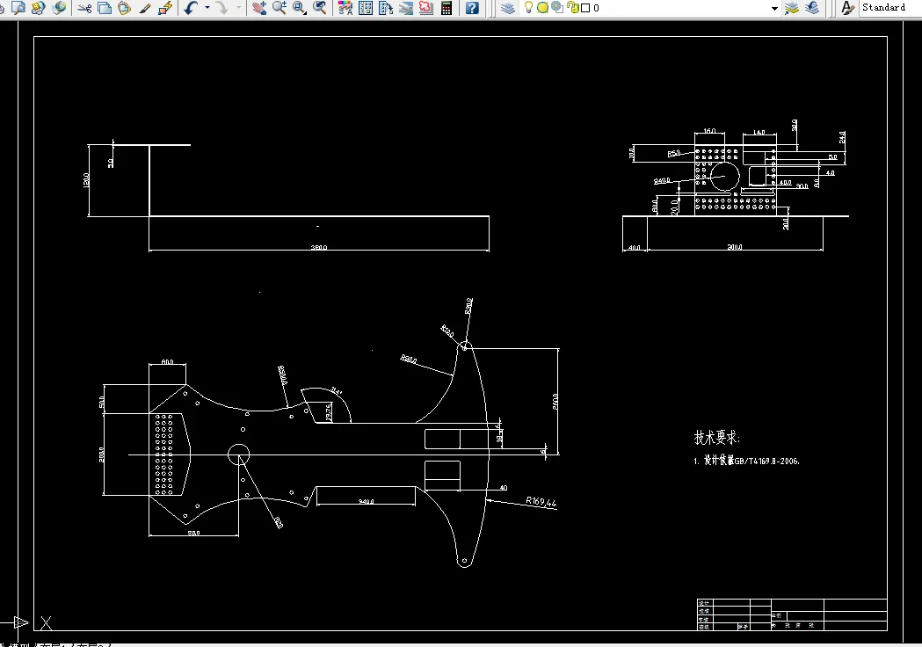Click the Paste clipboard icon
This screenshot has width=922, height=647.
click(x=125, y=8)
